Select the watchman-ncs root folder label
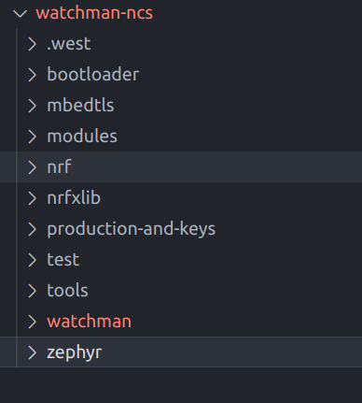The image size is (362, 403). tap(94, 13)
